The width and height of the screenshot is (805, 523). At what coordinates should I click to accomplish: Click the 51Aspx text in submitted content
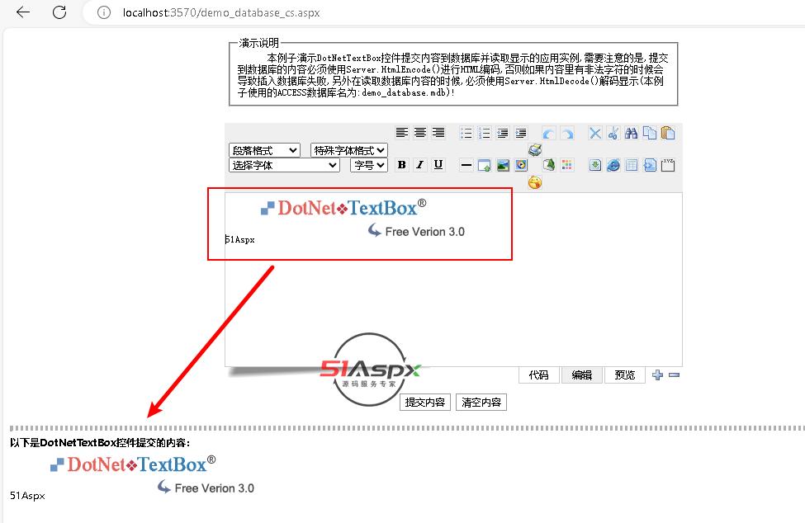[x=28, y=496]
